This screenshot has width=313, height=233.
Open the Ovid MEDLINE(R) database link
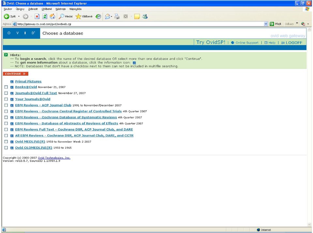click(30, 142)
